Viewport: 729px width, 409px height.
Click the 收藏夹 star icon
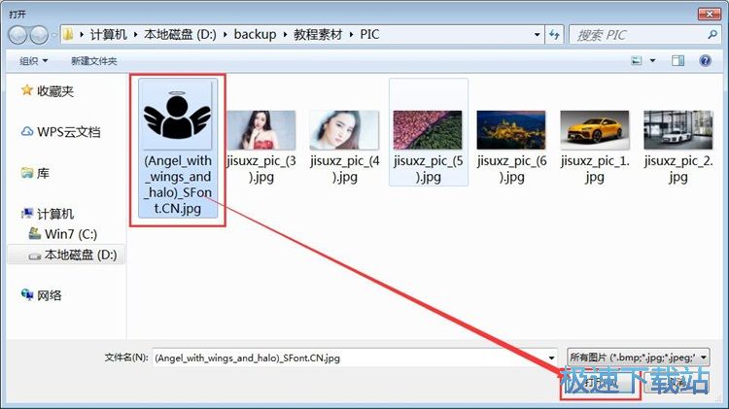click(27, 90)
